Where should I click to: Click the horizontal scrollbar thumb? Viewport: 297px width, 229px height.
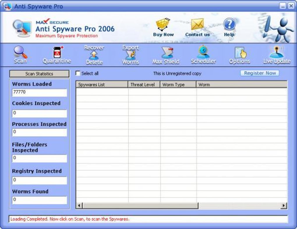[x=140, y=205]
